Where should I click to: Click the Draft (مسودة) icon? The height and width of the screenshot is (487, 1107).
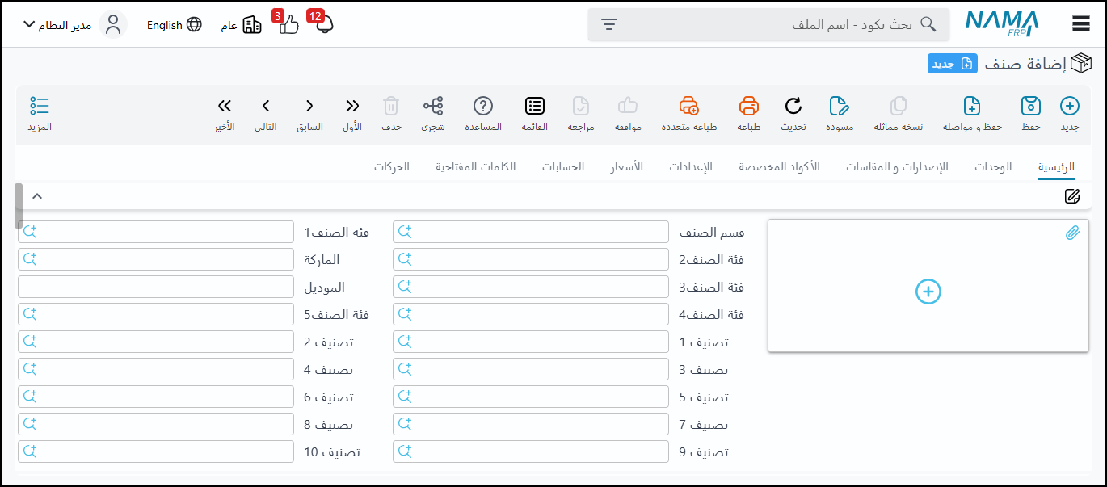(840, 107)
